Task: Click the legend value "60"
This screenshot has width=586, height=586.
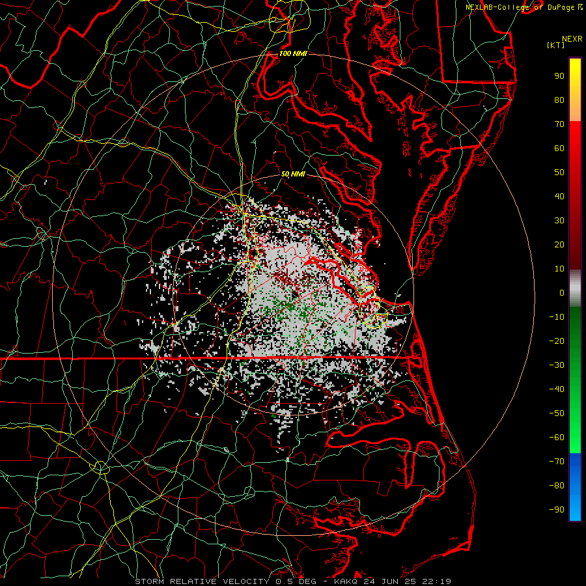Action: tap(559, 148)
